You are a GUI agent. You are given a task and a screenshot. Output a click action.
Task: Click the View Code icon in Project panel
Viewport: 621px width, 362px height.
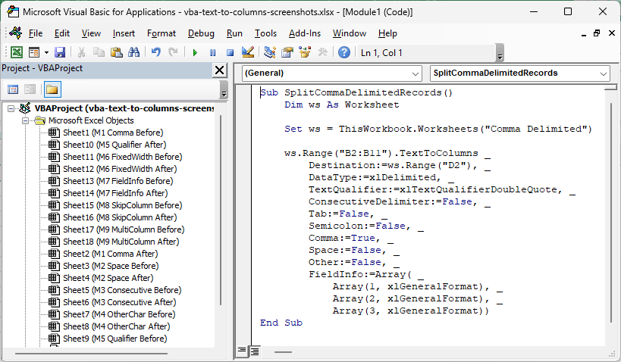tap(13, 89)
